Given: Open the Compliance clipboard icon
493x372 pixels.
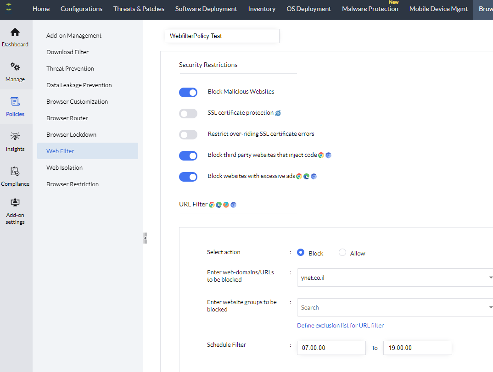Looking at the screenshot, I should (15, 172).
